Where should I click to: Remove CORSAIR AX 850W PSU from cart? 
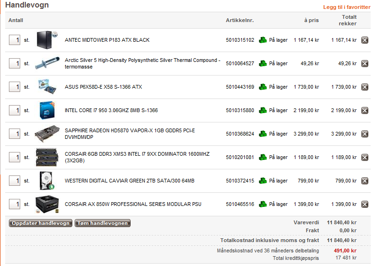pyautogui.click(x=365, y=204)
